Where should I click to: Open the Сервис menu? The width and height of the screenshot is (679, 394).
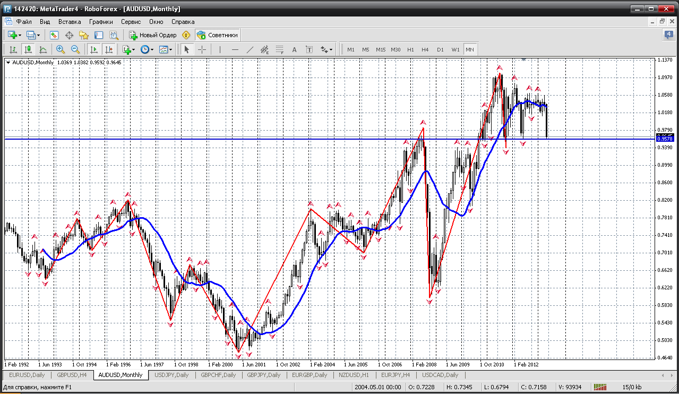point(131,22)
